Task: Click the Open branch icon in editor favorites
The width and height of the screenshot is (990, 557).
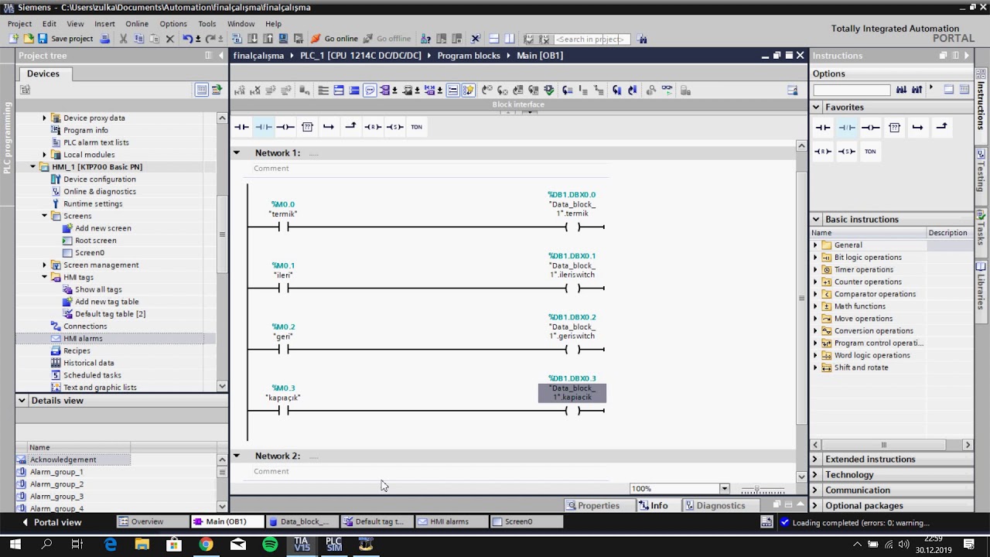Action: tap(329, 127)
